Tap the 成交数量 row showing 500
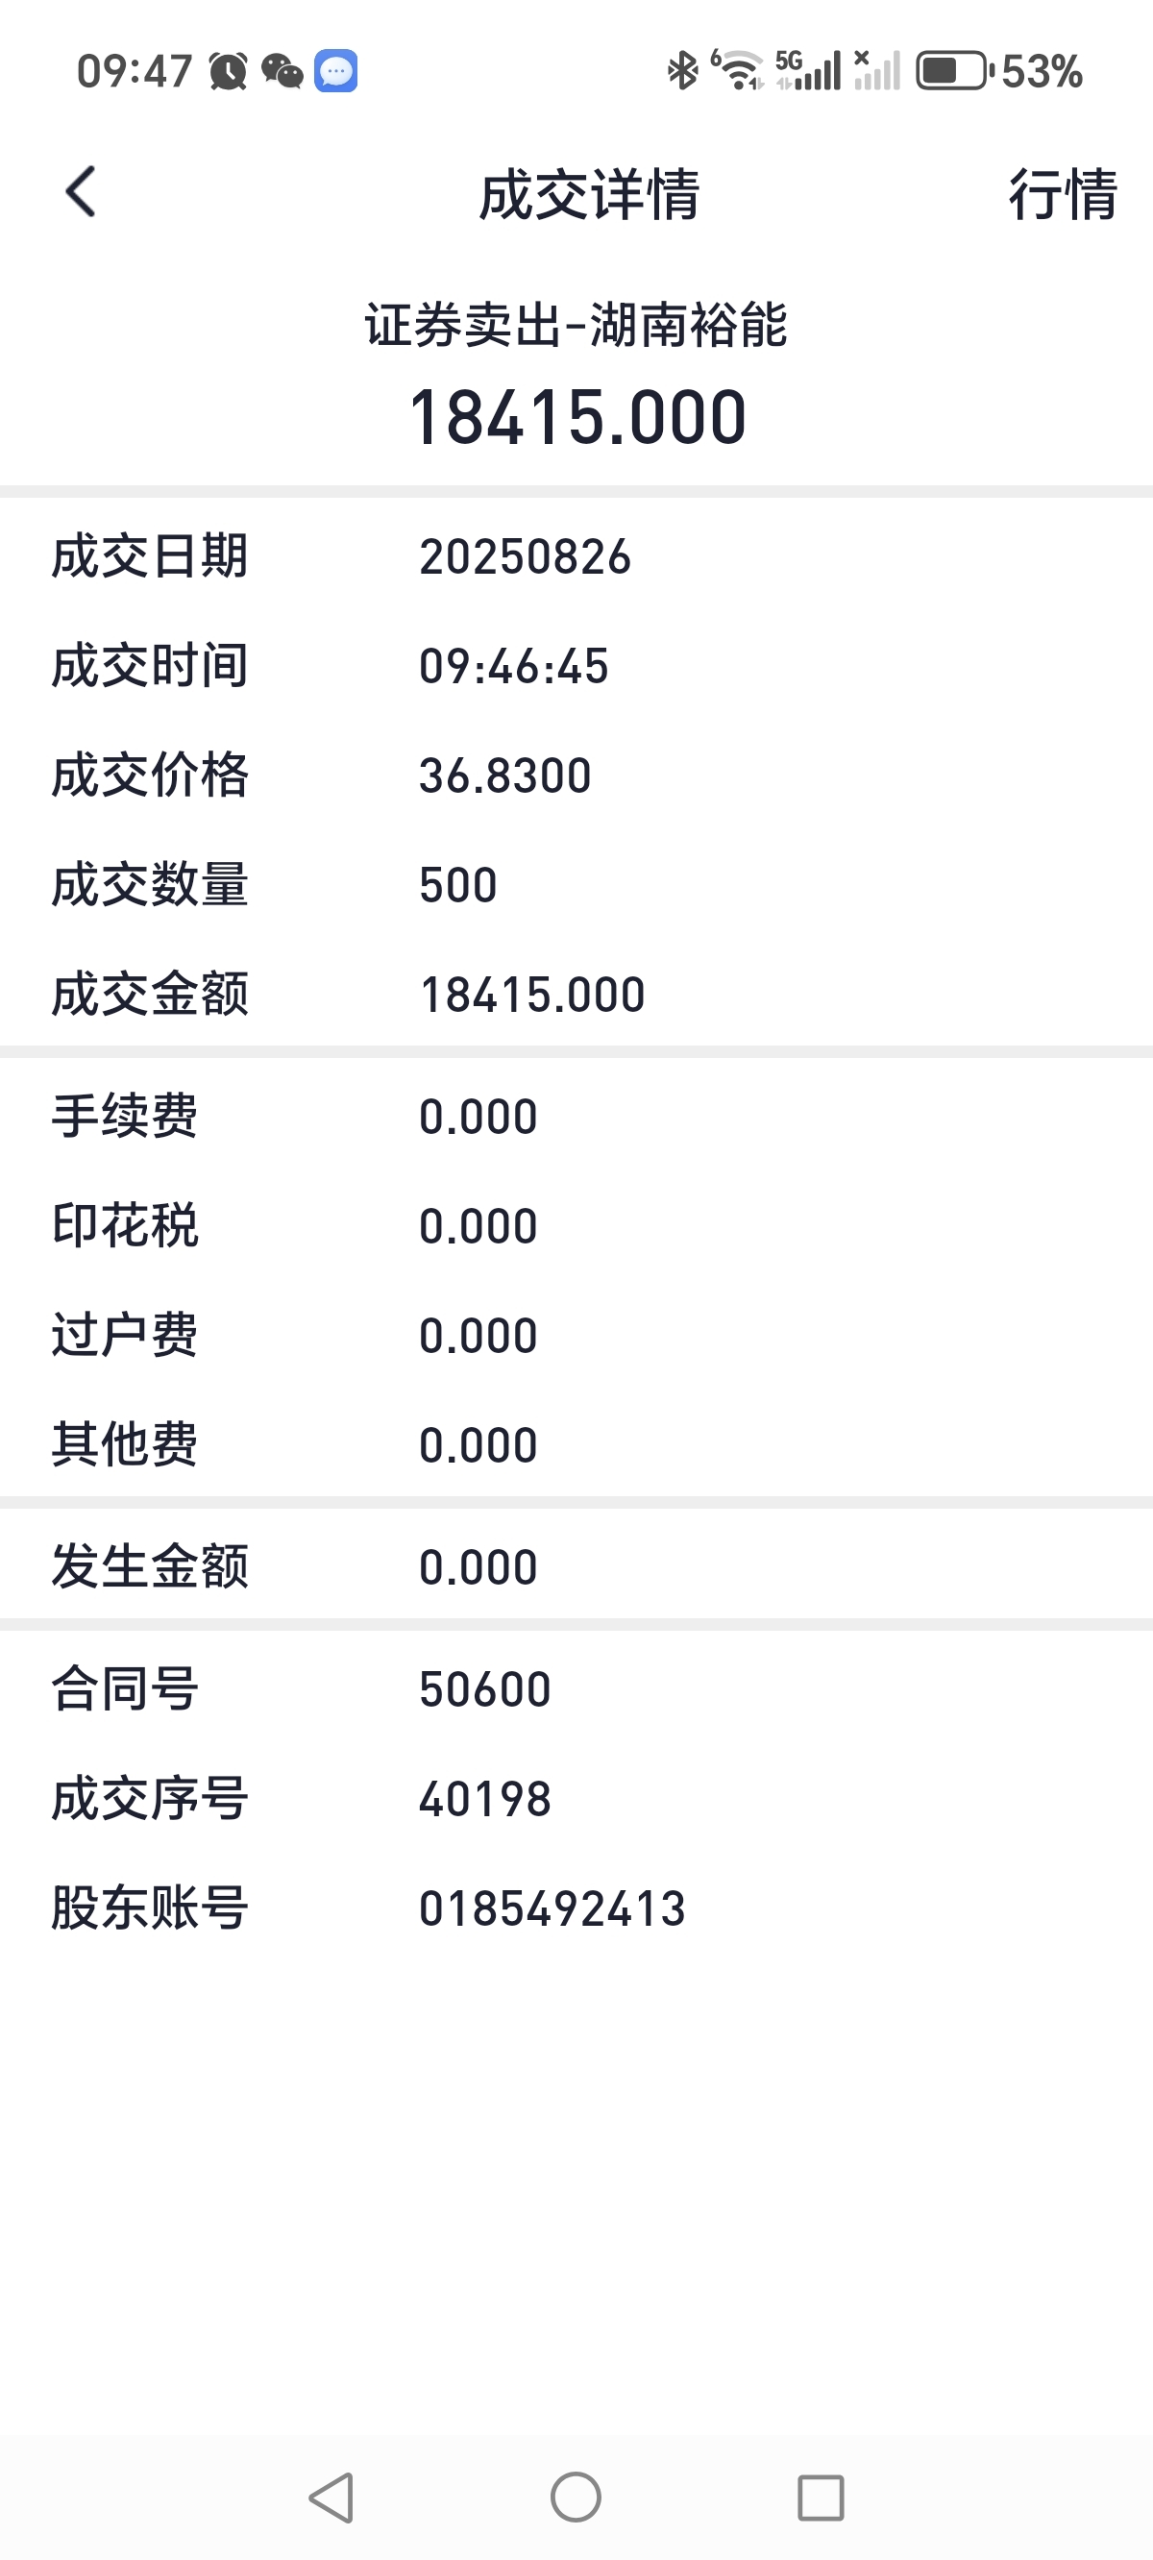The width and height of the screenshot is (1153, 2560). tap(576, 884)
